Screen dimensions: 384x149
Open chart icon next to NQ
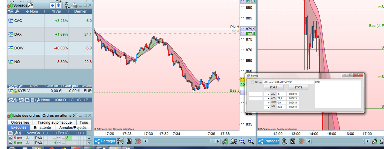(x=11, y=62)
